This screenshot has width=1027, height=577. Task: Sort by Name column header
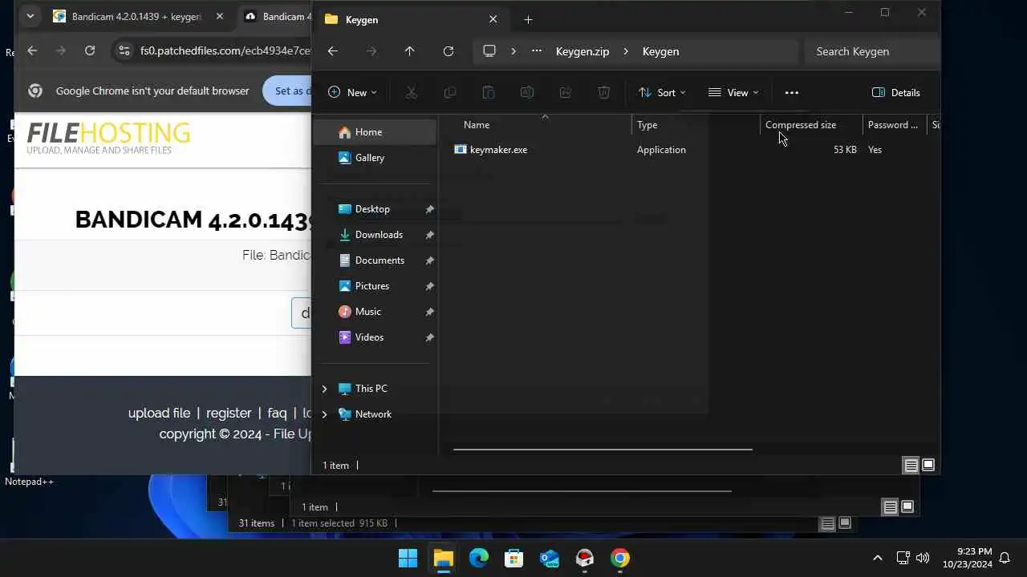tap(477, 125)
